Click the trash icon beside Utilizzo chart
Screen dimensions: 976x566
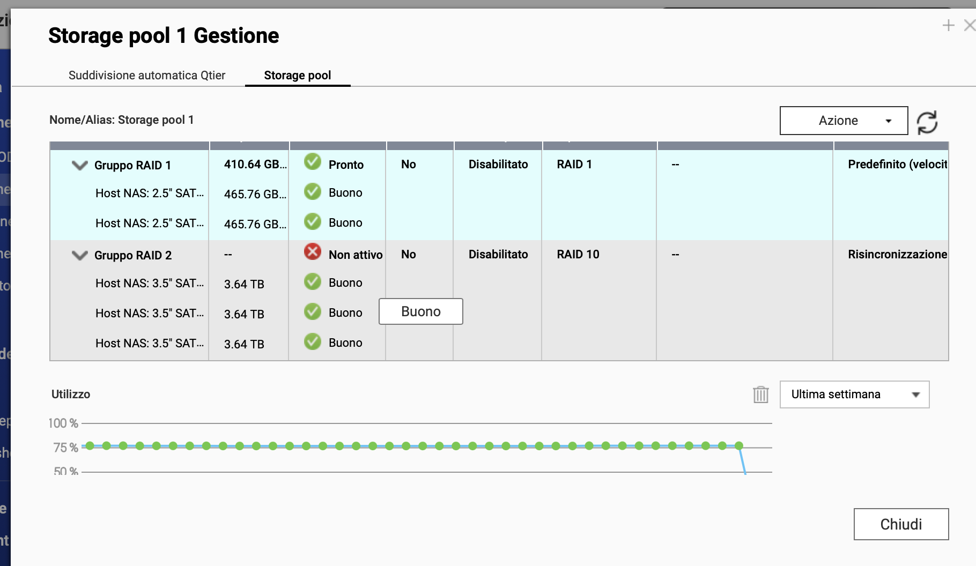[760, 394]
